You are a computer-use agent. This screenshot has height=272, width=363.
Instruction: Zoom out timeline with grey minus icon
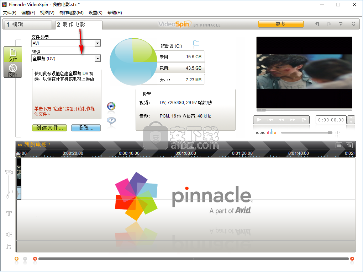click(x=25, y=259)
